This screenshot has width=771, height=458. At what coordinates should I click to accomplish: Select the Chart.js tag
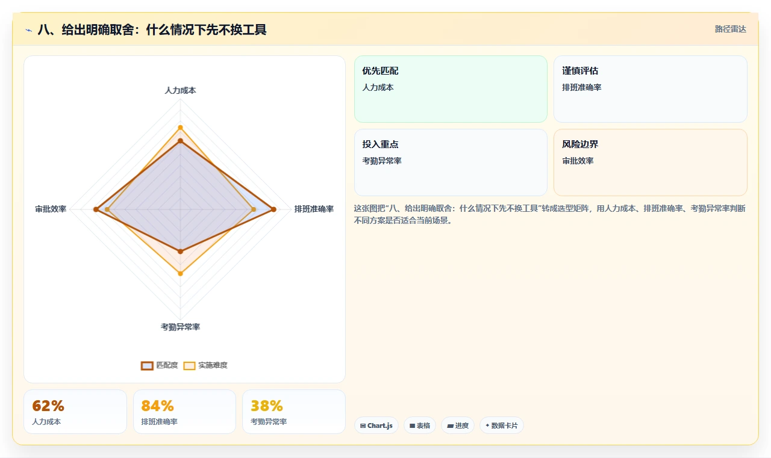(x=376, y=426)
